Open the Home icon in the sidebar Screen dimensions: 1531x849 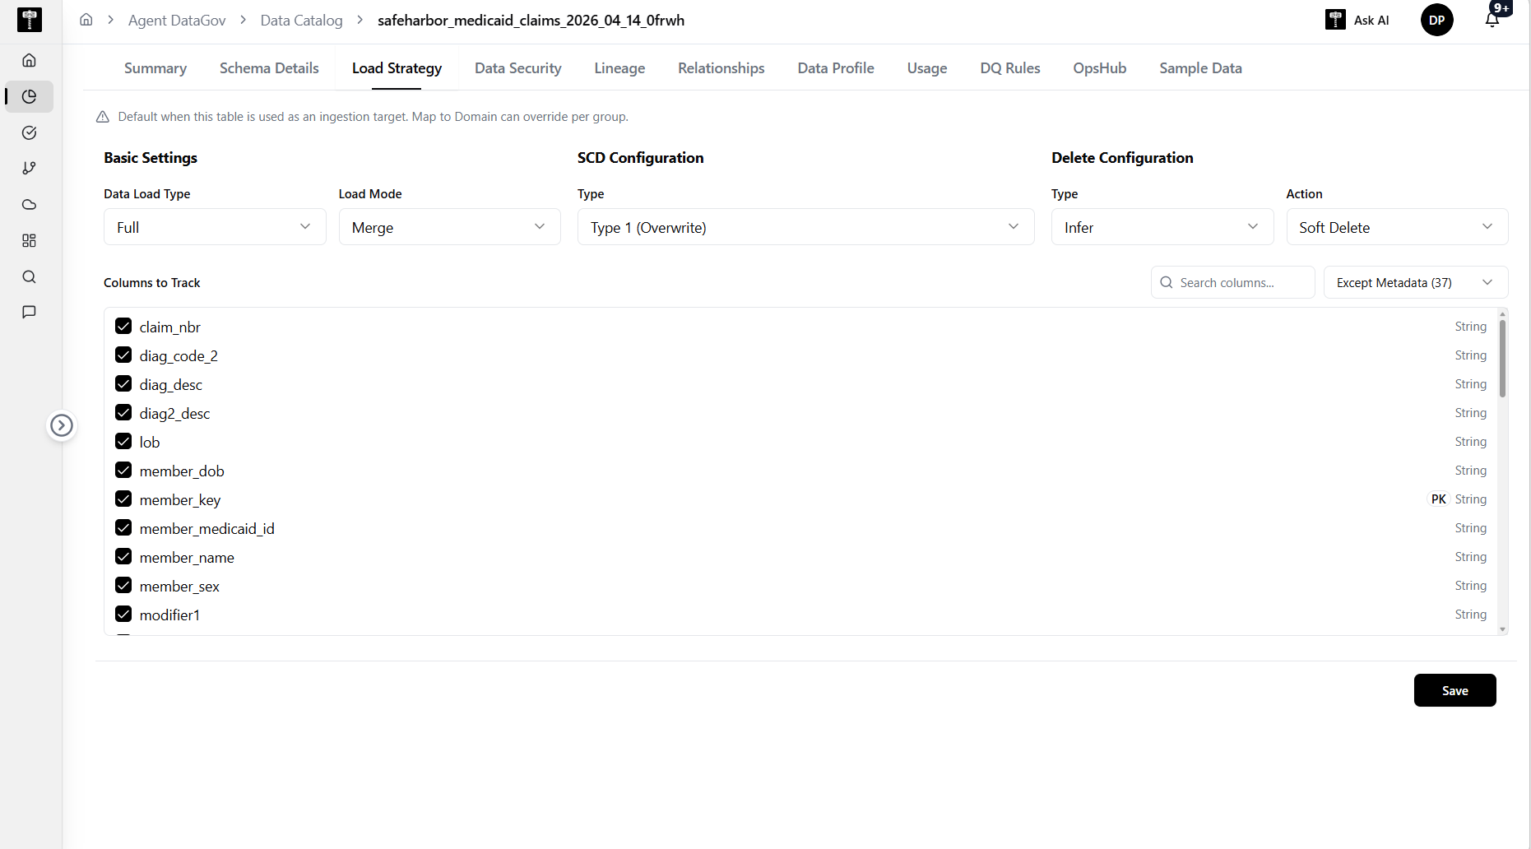29,60
